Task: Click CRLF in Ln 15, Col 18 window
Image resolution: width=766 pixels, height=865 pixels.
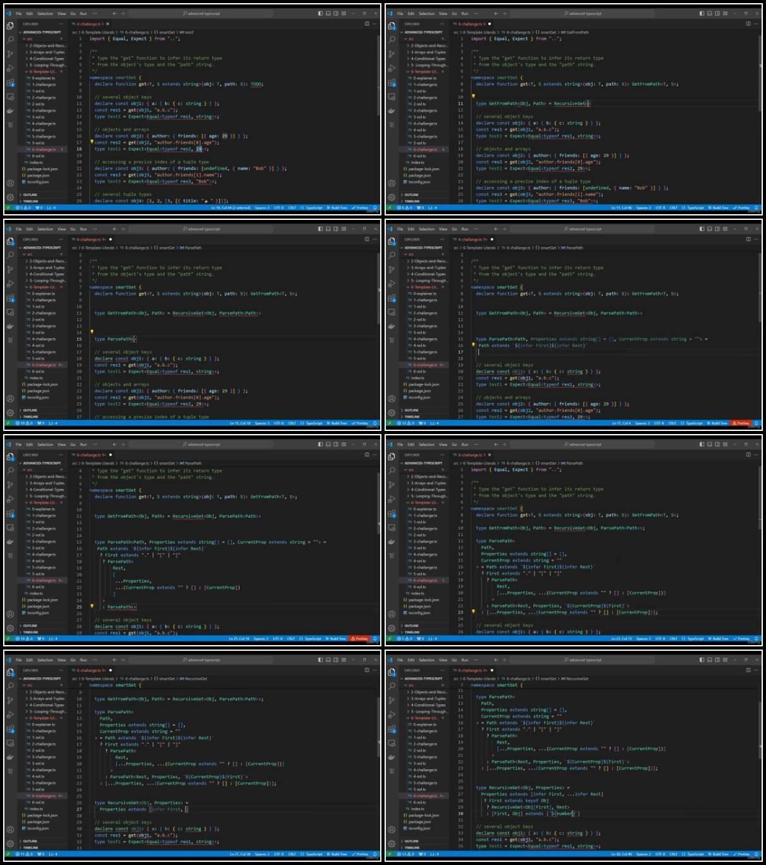Action: tap(292, 423)
